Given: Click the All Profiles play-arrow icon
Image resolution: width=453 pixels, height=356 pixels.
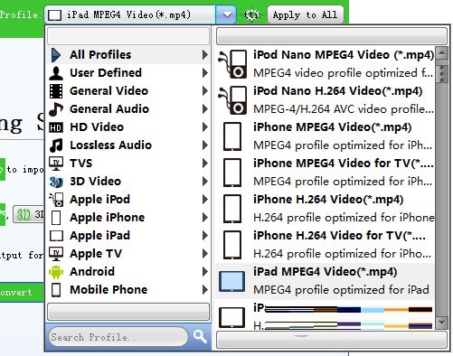Looking at the screenshot, I should click(x=56, y=55).
